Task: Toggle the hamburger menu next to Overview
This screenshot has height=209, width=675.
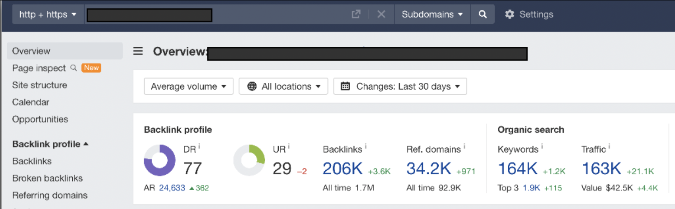Action: [138, 51]
